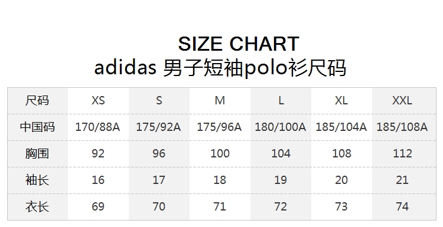Select the S size column header

tap(159, 100)
